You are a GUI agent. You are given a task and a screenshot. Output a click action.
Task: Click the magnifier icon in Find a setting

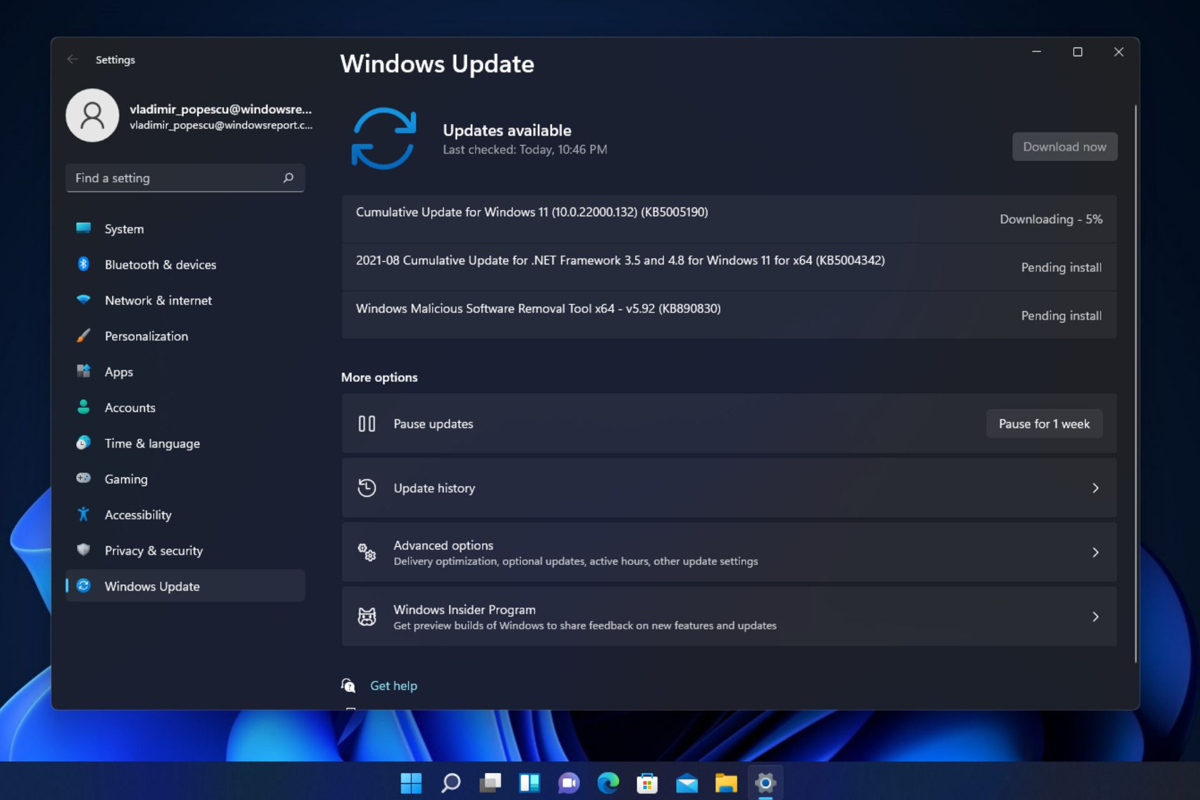tap(288, 177)
